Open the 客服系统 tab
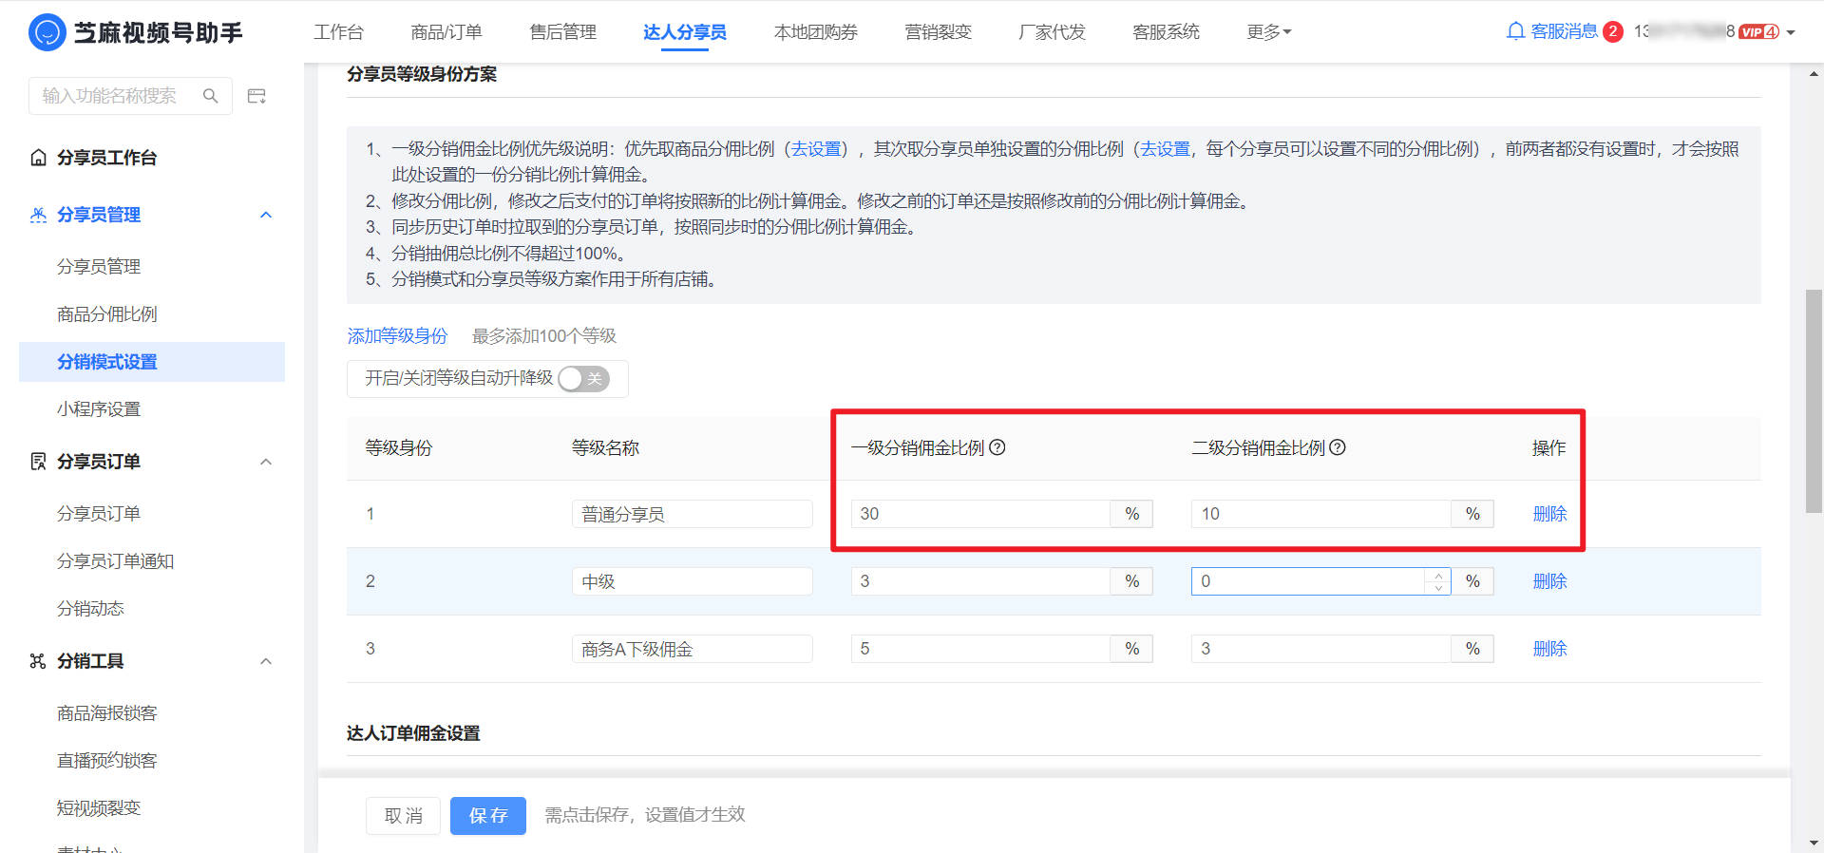The width and height of the screenshot is (1824, 853). click(1167, 32)
